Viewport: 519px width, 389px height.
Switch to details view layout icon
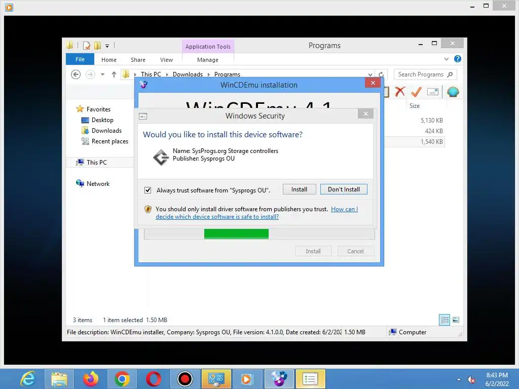(444, 320)
